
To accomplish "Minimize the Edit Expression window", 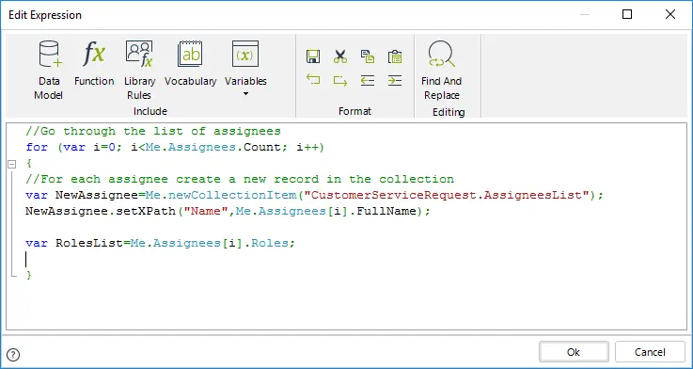I will point(585,15).
